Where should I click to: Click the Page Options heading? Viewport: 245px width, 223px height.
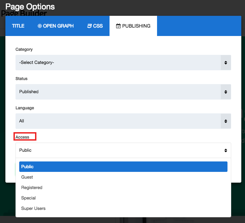(x=30, y=7)
